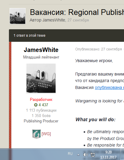
Task: Switch the RU keyboard language indicator
Action: click(70, 153)
